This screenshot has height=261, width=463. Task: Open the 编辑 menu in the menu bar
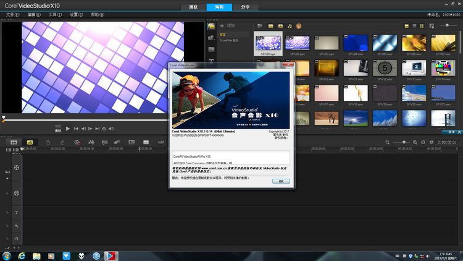34,14
